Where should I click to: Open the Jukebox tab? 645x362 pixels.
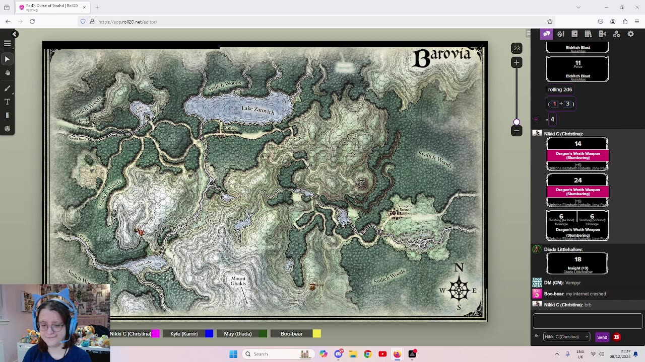pos(602,34)
